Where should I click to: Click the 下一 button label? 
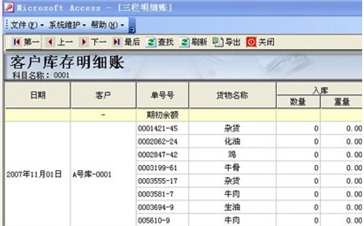pos(98,42)
